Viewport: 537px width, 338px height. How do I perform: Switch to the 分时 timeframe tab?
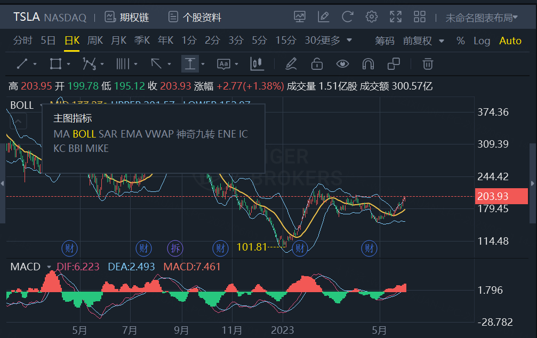[23, 41]
